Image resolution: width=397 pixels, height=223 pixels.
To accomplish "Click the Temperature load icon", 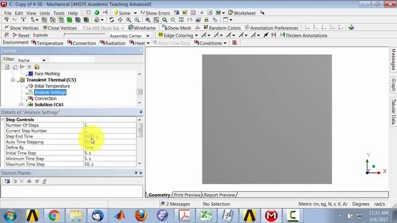I will click(x=33, y=43).
